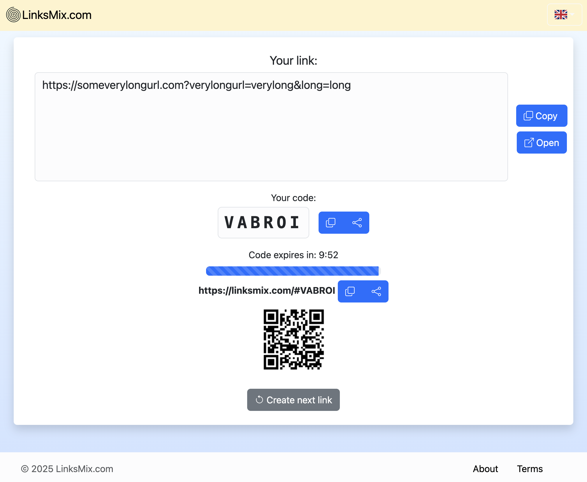The image size is (587, 482).
Task: Share the linksmix.com/#VABROI short URL
Action: click(x=376, y=291)
